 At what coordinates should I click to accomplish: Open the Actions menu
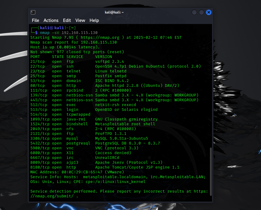tap(51, 20)
